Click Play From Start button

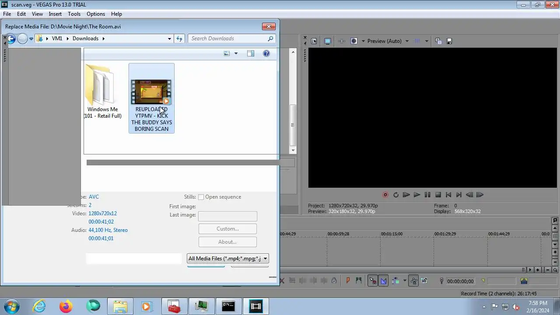click(x=406, y=195)
